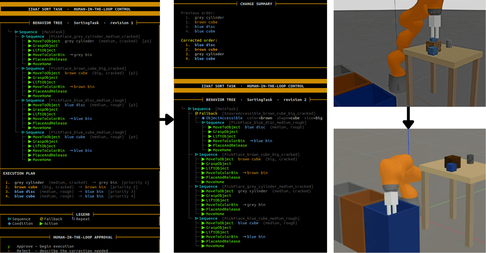Click the Sequence icon in the legend
Viewport: 486px width, 253px height.
point(10,219)
